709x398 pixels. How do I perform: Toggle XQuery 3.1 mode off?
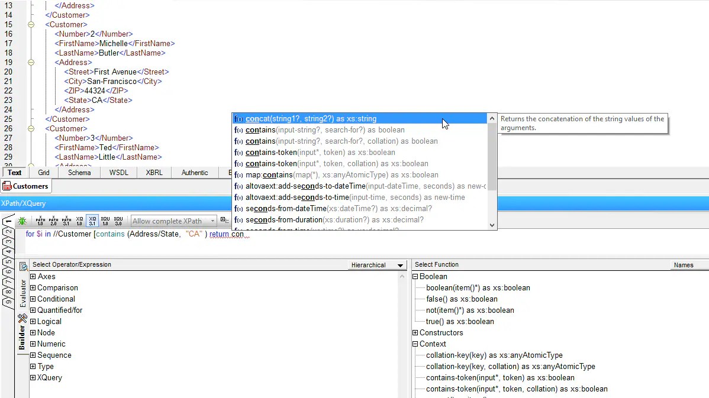coord(92,221)
